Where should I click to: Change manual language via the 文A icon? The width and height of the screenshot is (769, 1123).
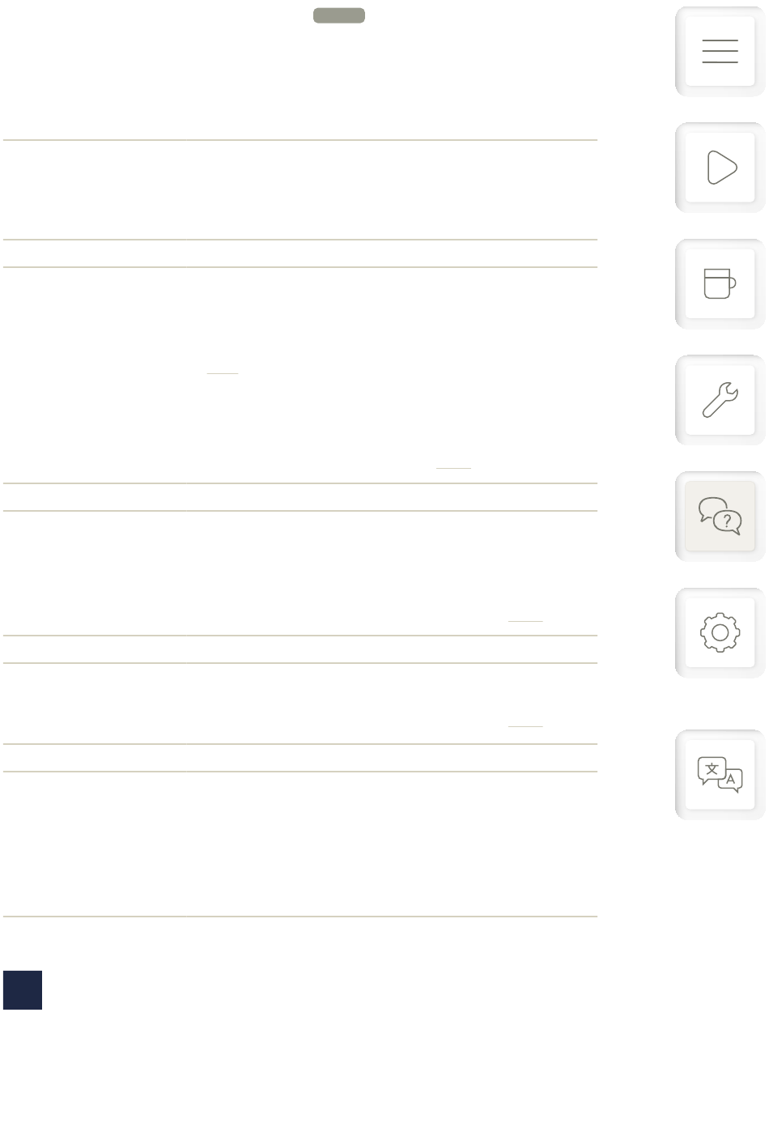point(720,775)
